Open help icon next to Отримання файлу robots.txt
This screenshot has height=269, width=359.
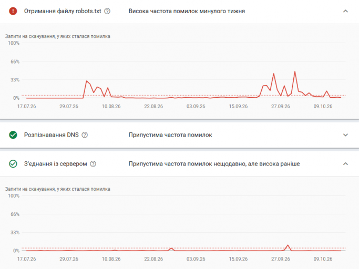107,11
